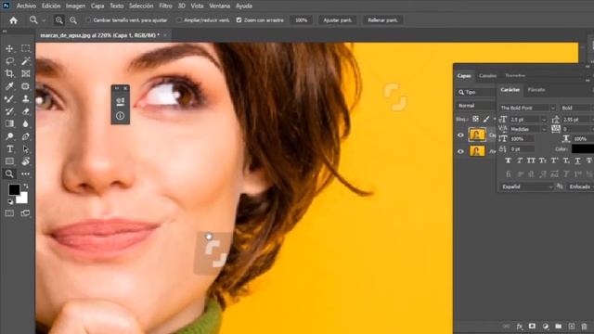Click the Rellenar pant. button
The image size is (594, 334).
(x=382, y=20)
